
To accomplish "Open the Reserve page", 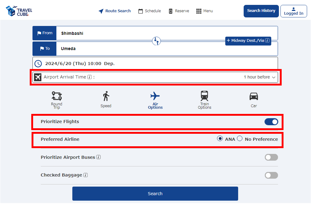I will click(x=179, y=11).
